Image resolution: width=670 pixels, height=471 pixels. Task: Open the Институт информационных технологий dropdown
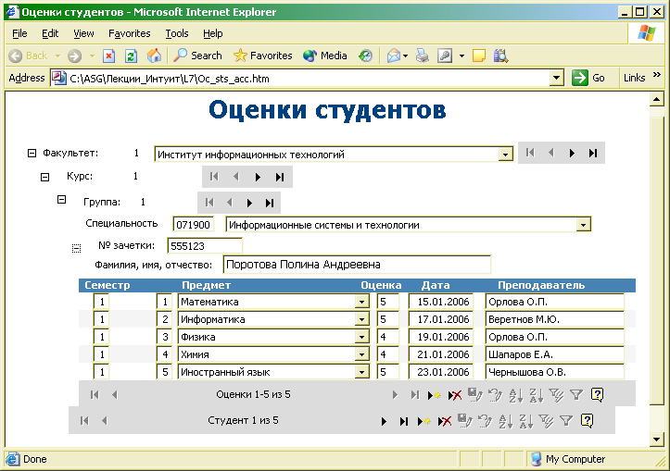point(505,155)
